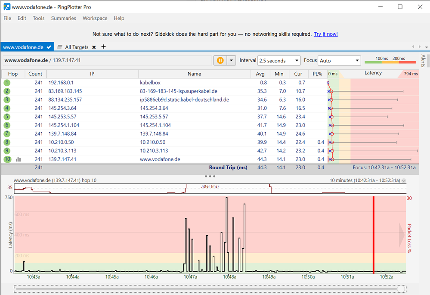The height and width of the screenshot is (295, 430).
Task: Switch to the All Targets tab
Action: (x=77, y=47)
